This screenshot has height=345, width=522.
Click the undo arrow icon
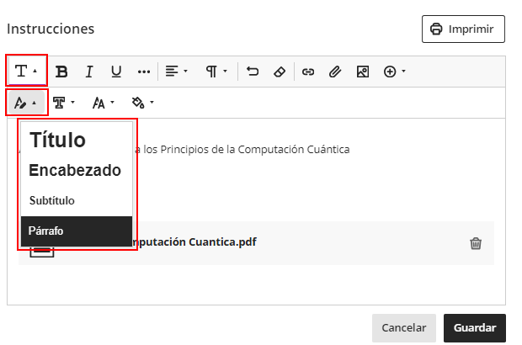253,72
